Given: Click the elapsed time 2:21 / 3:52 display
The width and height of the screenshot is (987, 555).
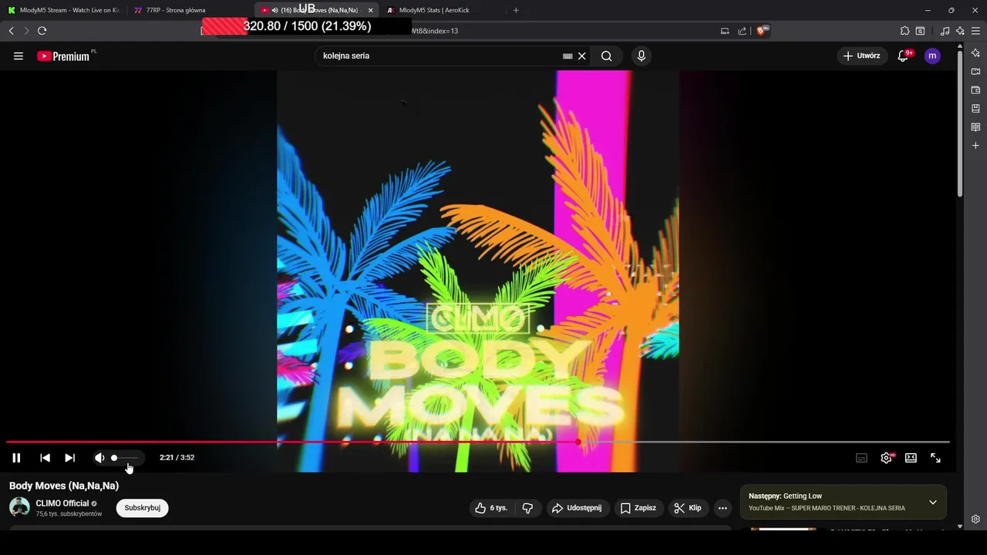Looking at the screenshot, I should 177,458.
